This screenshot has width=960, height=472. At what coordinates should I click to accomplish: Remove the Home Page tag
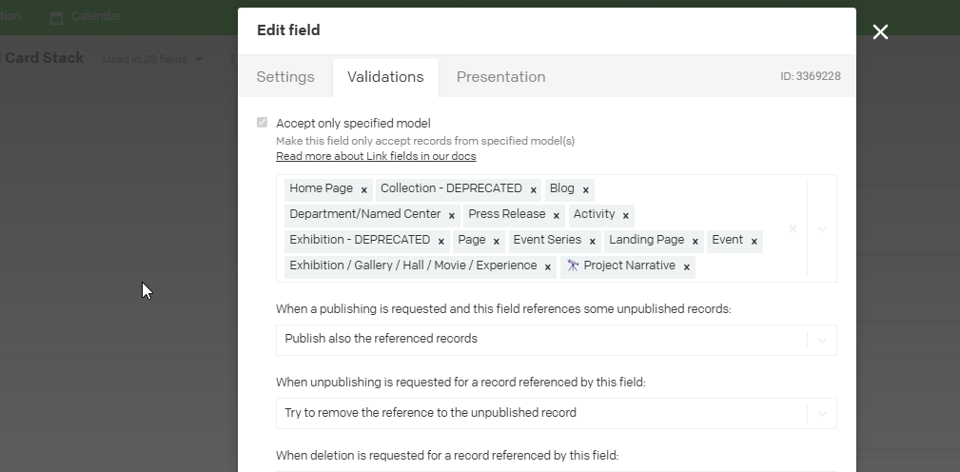(x=364, y=190)
